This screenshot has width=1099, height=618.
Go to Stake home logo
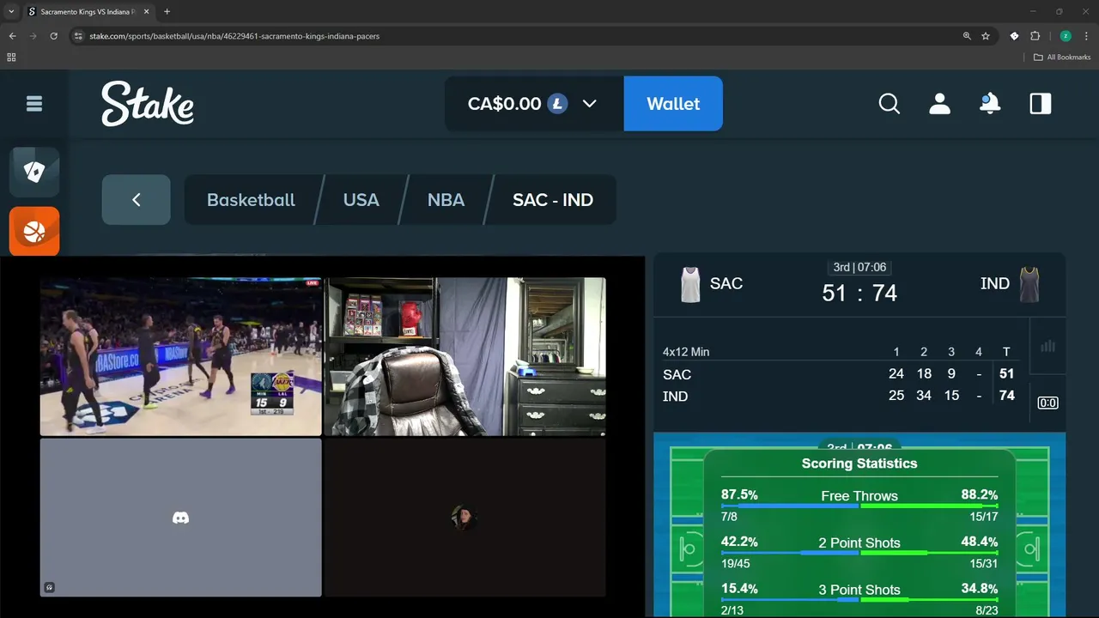tap(148, 104)
